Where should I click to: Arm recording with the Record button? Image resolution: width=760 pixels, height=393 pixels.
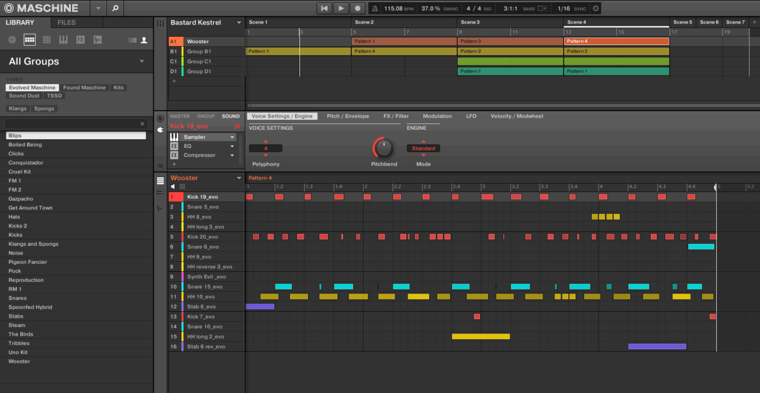tap(358, 8)
